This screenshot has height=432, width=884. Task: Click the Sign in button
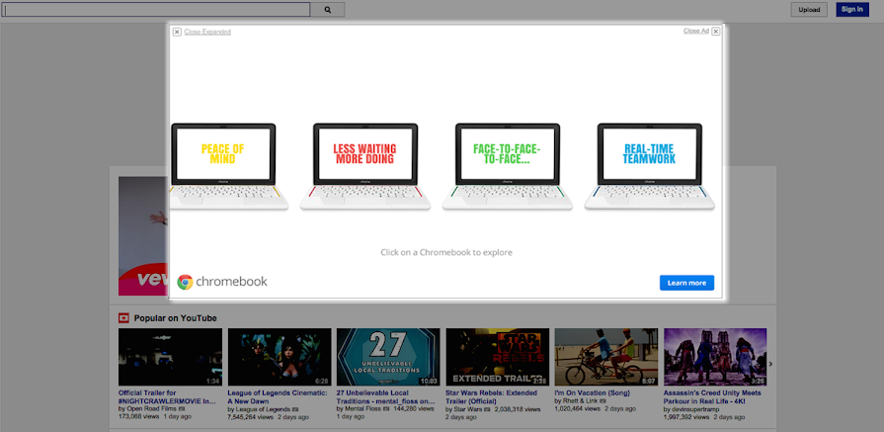click(x=851, y=10)
